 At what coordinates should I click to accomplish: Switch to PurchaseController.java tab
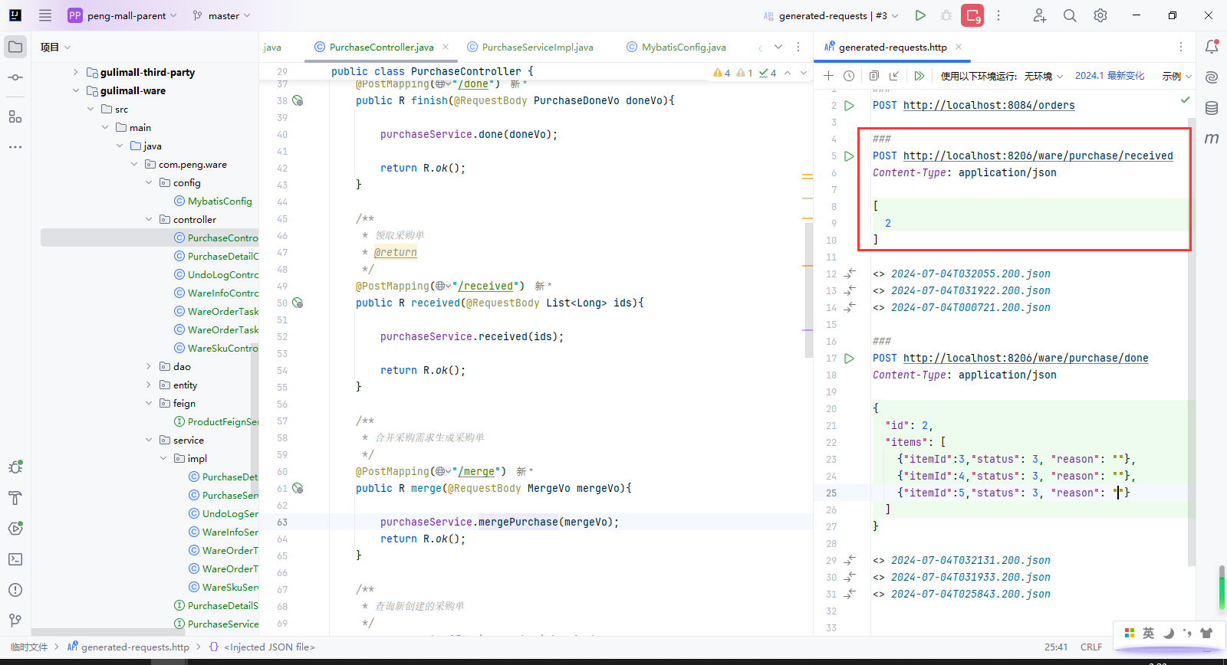tap(381, 47)
